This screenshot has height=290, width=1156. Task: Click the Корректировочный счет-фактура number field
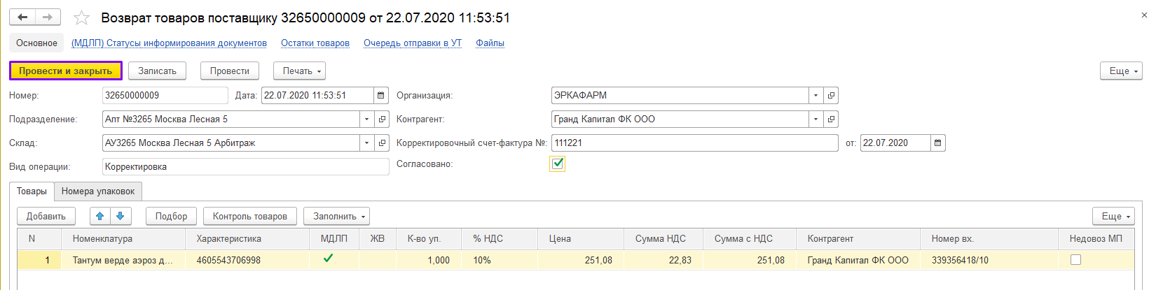(694, 143)
